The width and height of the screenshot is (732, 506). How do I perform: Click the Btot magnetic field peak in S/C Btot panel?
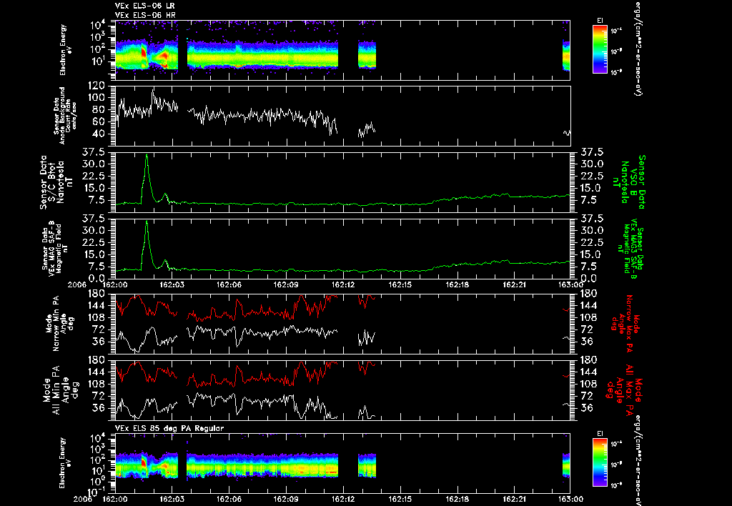click(147, 155)
